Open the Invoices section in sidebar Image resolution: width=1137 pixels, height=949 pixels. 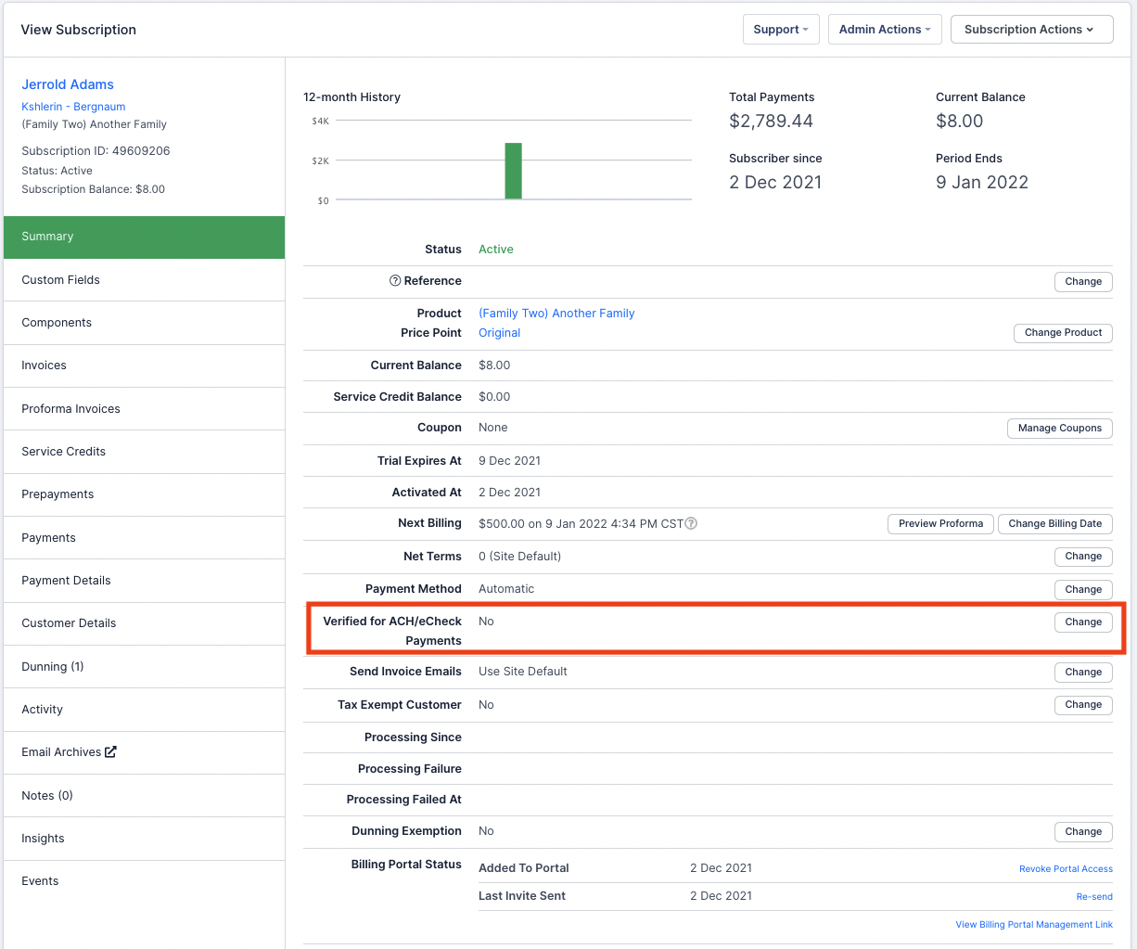point(45,365)
